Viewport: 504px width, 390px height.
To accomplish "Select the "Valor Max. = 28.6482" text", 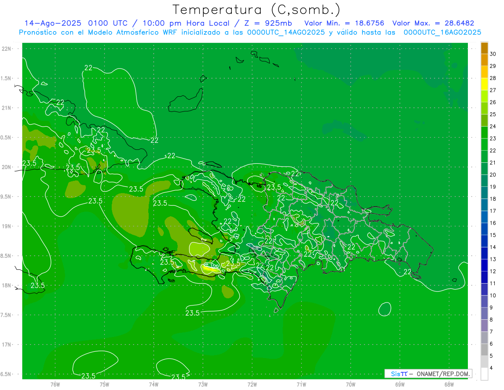I will tap(433, 23).
